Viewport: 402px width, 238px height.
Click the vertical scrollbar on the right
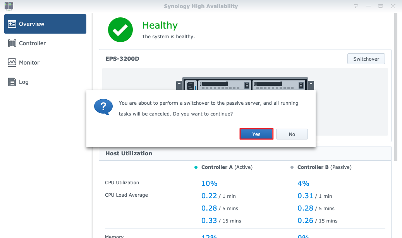395,87
